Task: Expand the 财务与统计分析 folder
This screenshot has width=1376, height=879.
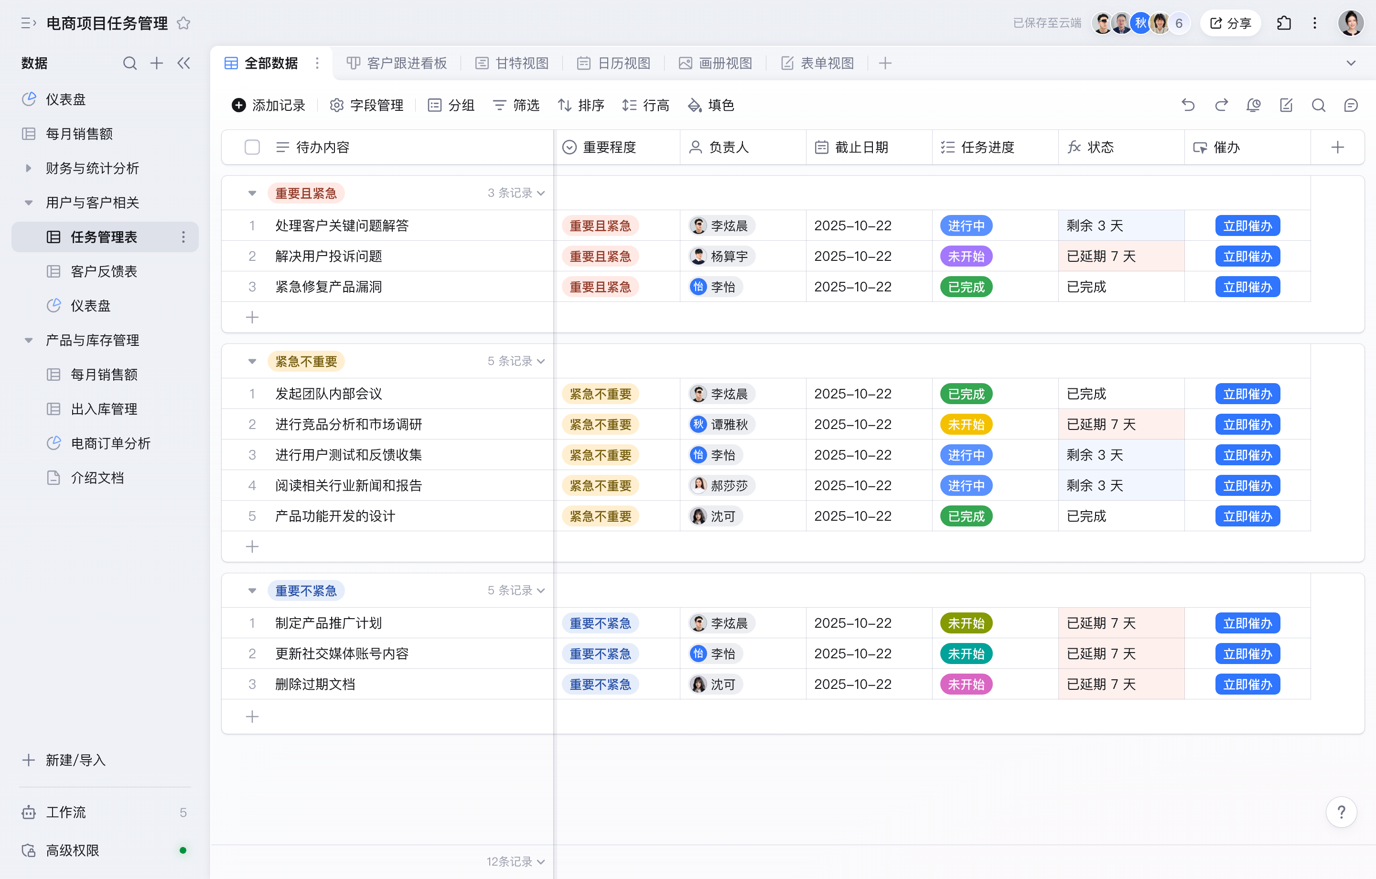Action: point(29,168)
